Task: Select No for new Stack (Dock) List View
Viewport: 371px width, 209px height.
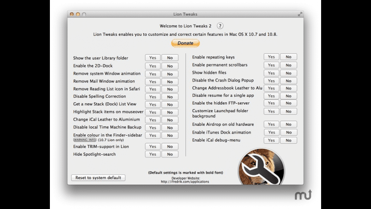Action: point(170,104)
